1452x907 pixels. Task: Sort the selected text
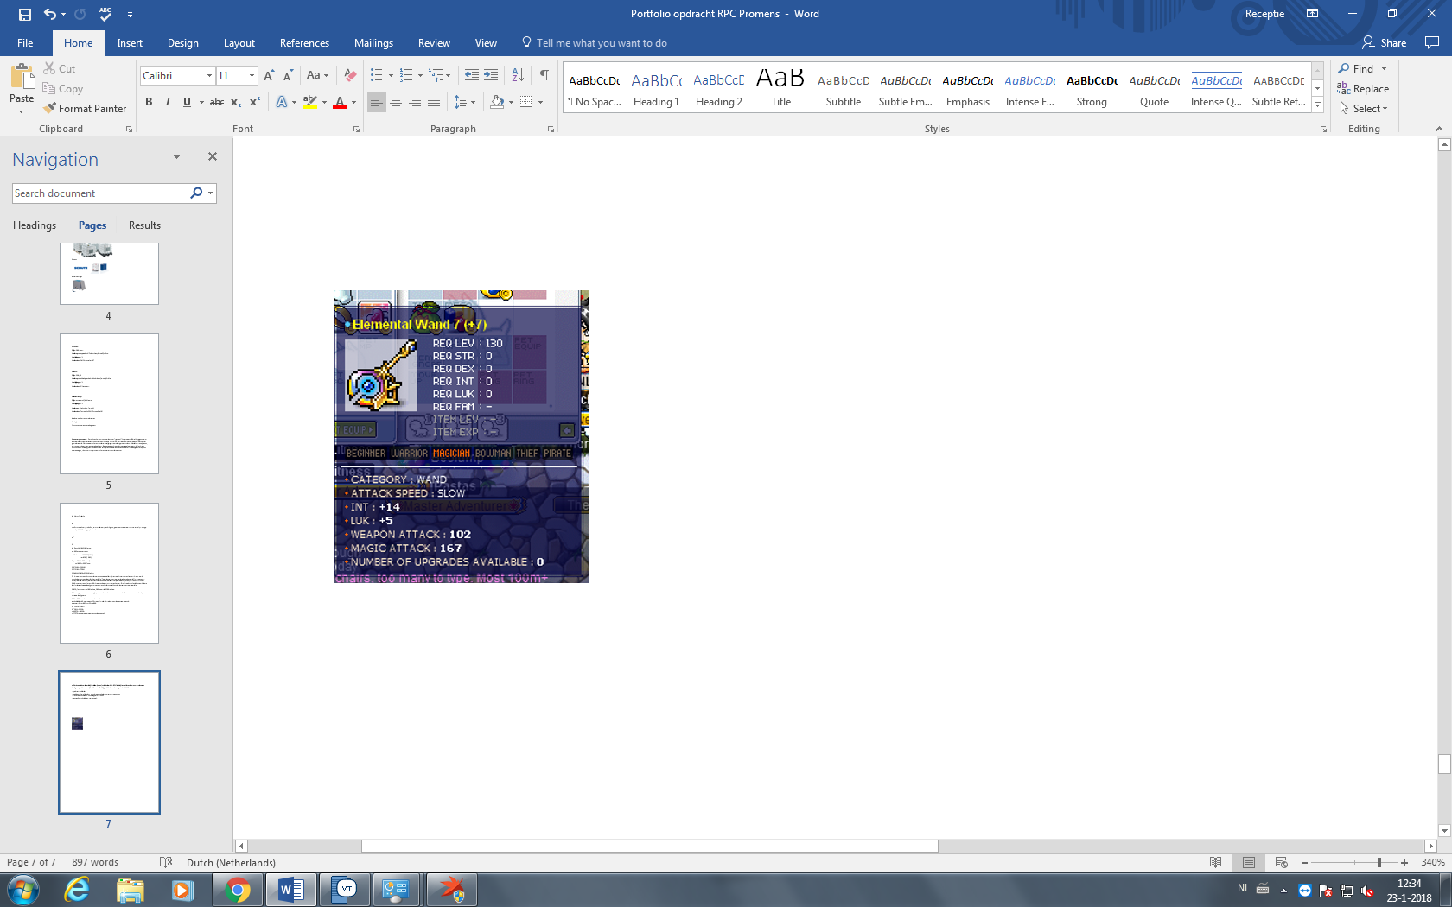518,76
